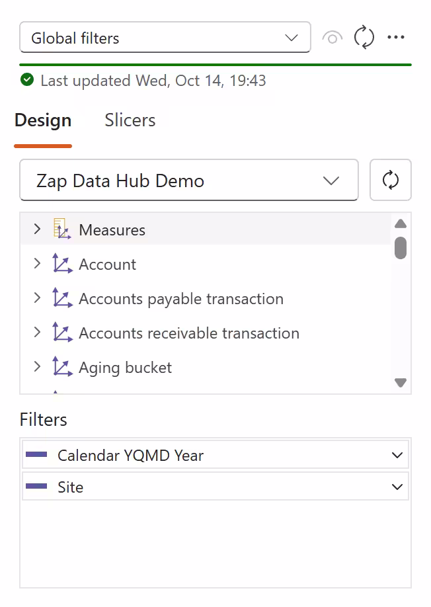Switch to the Slicers tab
The height and width of the screenshot is (607, 431).
click(x=130, y=120)
